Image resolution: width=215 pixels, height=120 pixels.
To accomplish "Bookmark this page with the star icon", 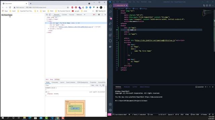I will [x=68, y=7].
